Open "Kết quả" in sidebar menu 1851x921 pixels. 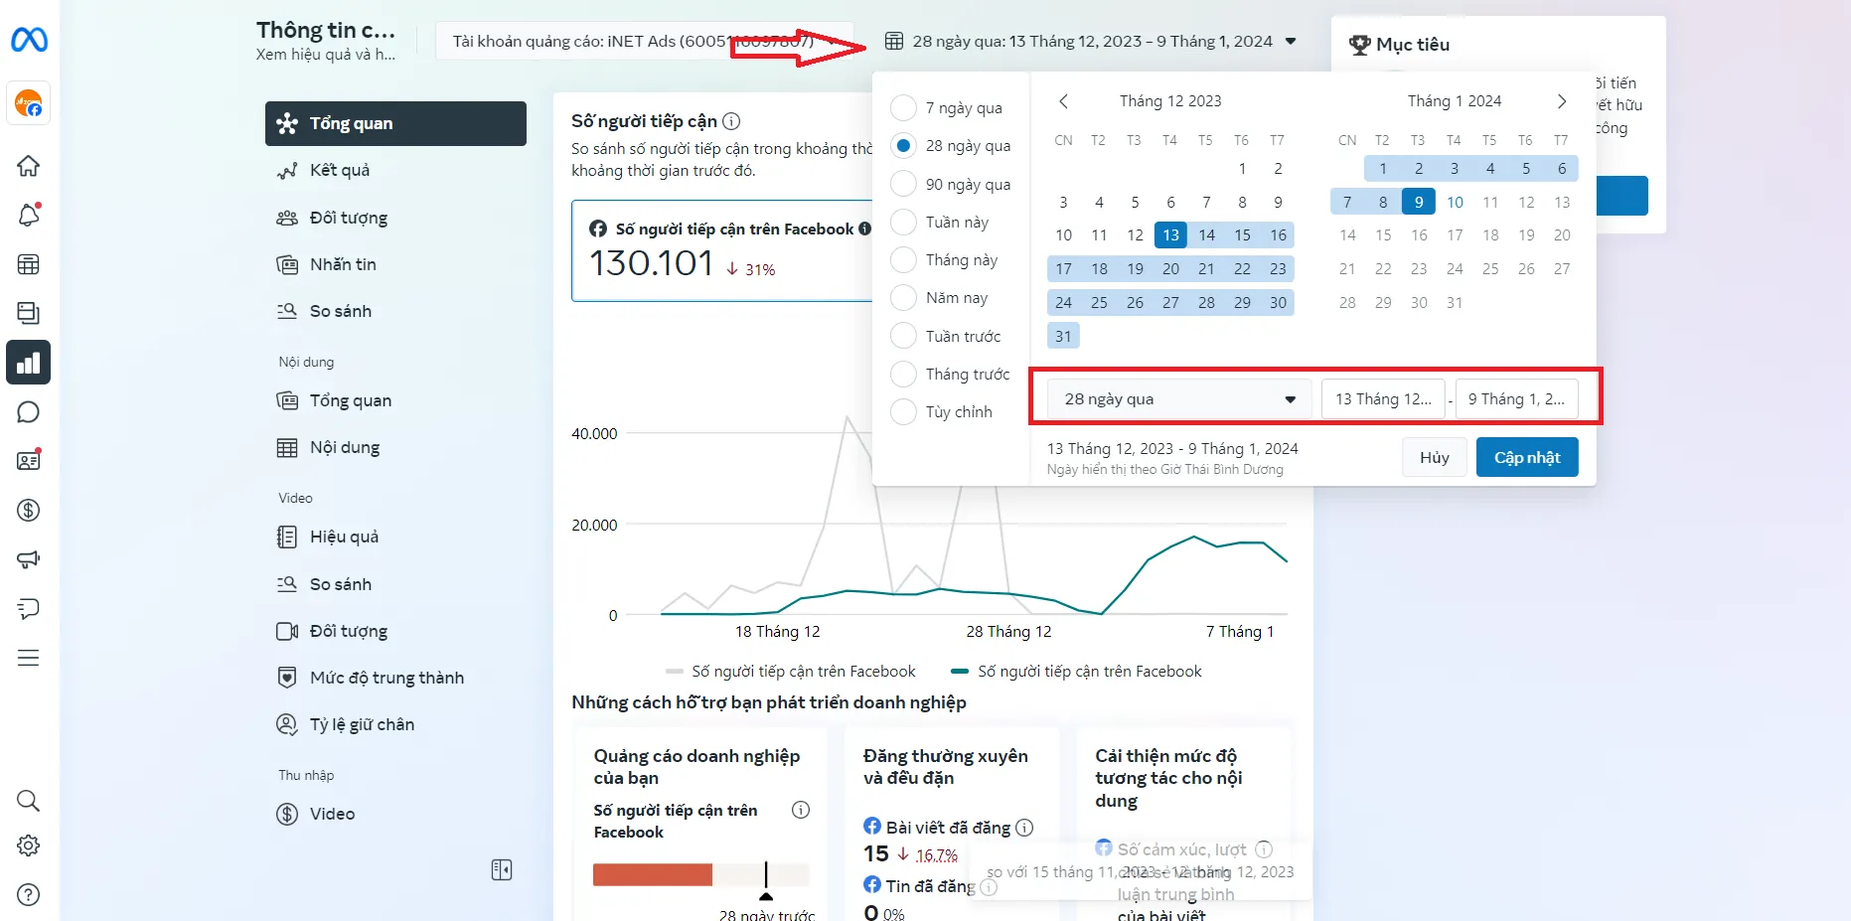(x=340, y=171)
